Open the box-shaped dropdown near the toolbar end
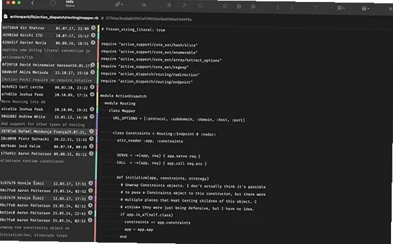This screenshot has width=393, height=244. 366,8
